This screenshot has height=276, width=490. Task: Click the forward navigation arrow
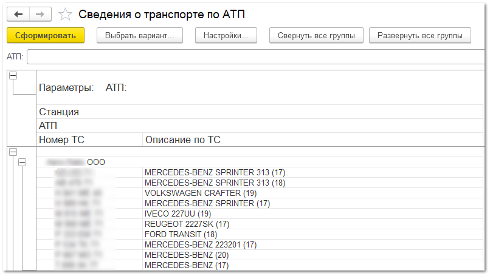40,13
